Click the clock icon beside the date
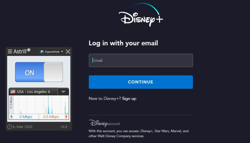Viewport: 250px width, 143px height. tap(9, 127)
